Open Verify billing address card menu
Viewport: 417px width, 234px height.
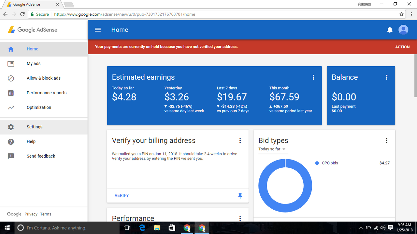(x=240, y=140)
